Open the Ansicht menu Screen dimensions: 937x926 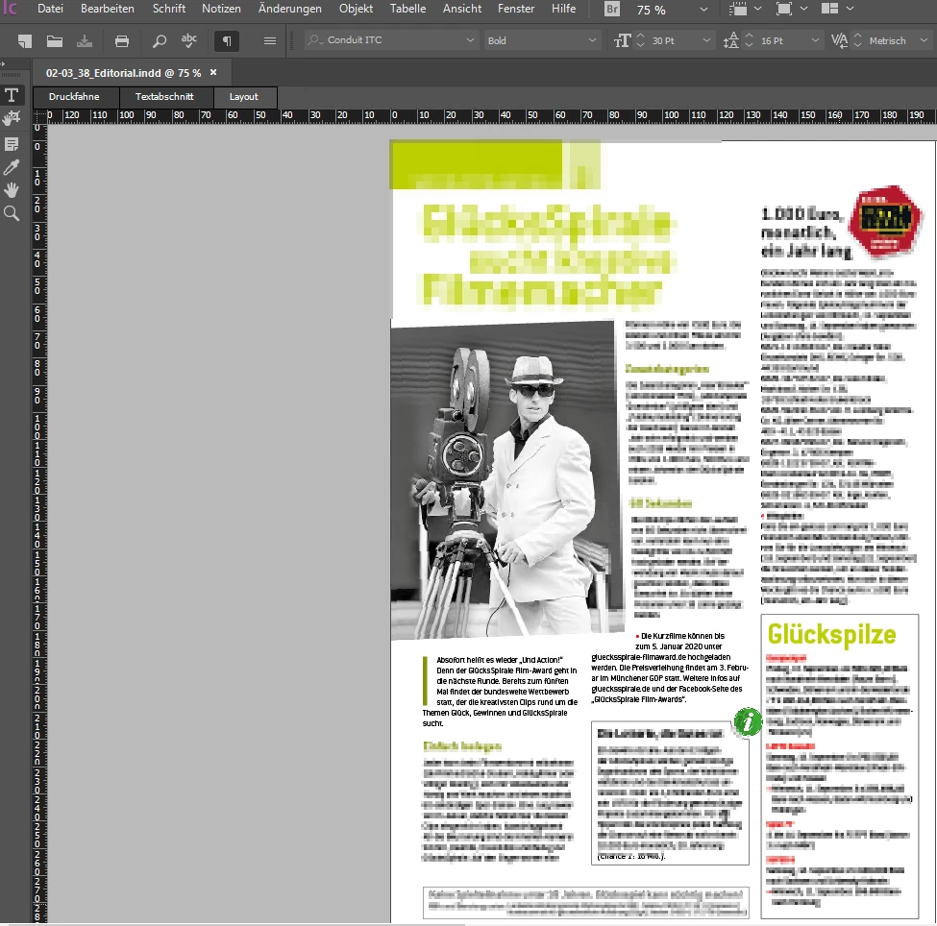462,9
